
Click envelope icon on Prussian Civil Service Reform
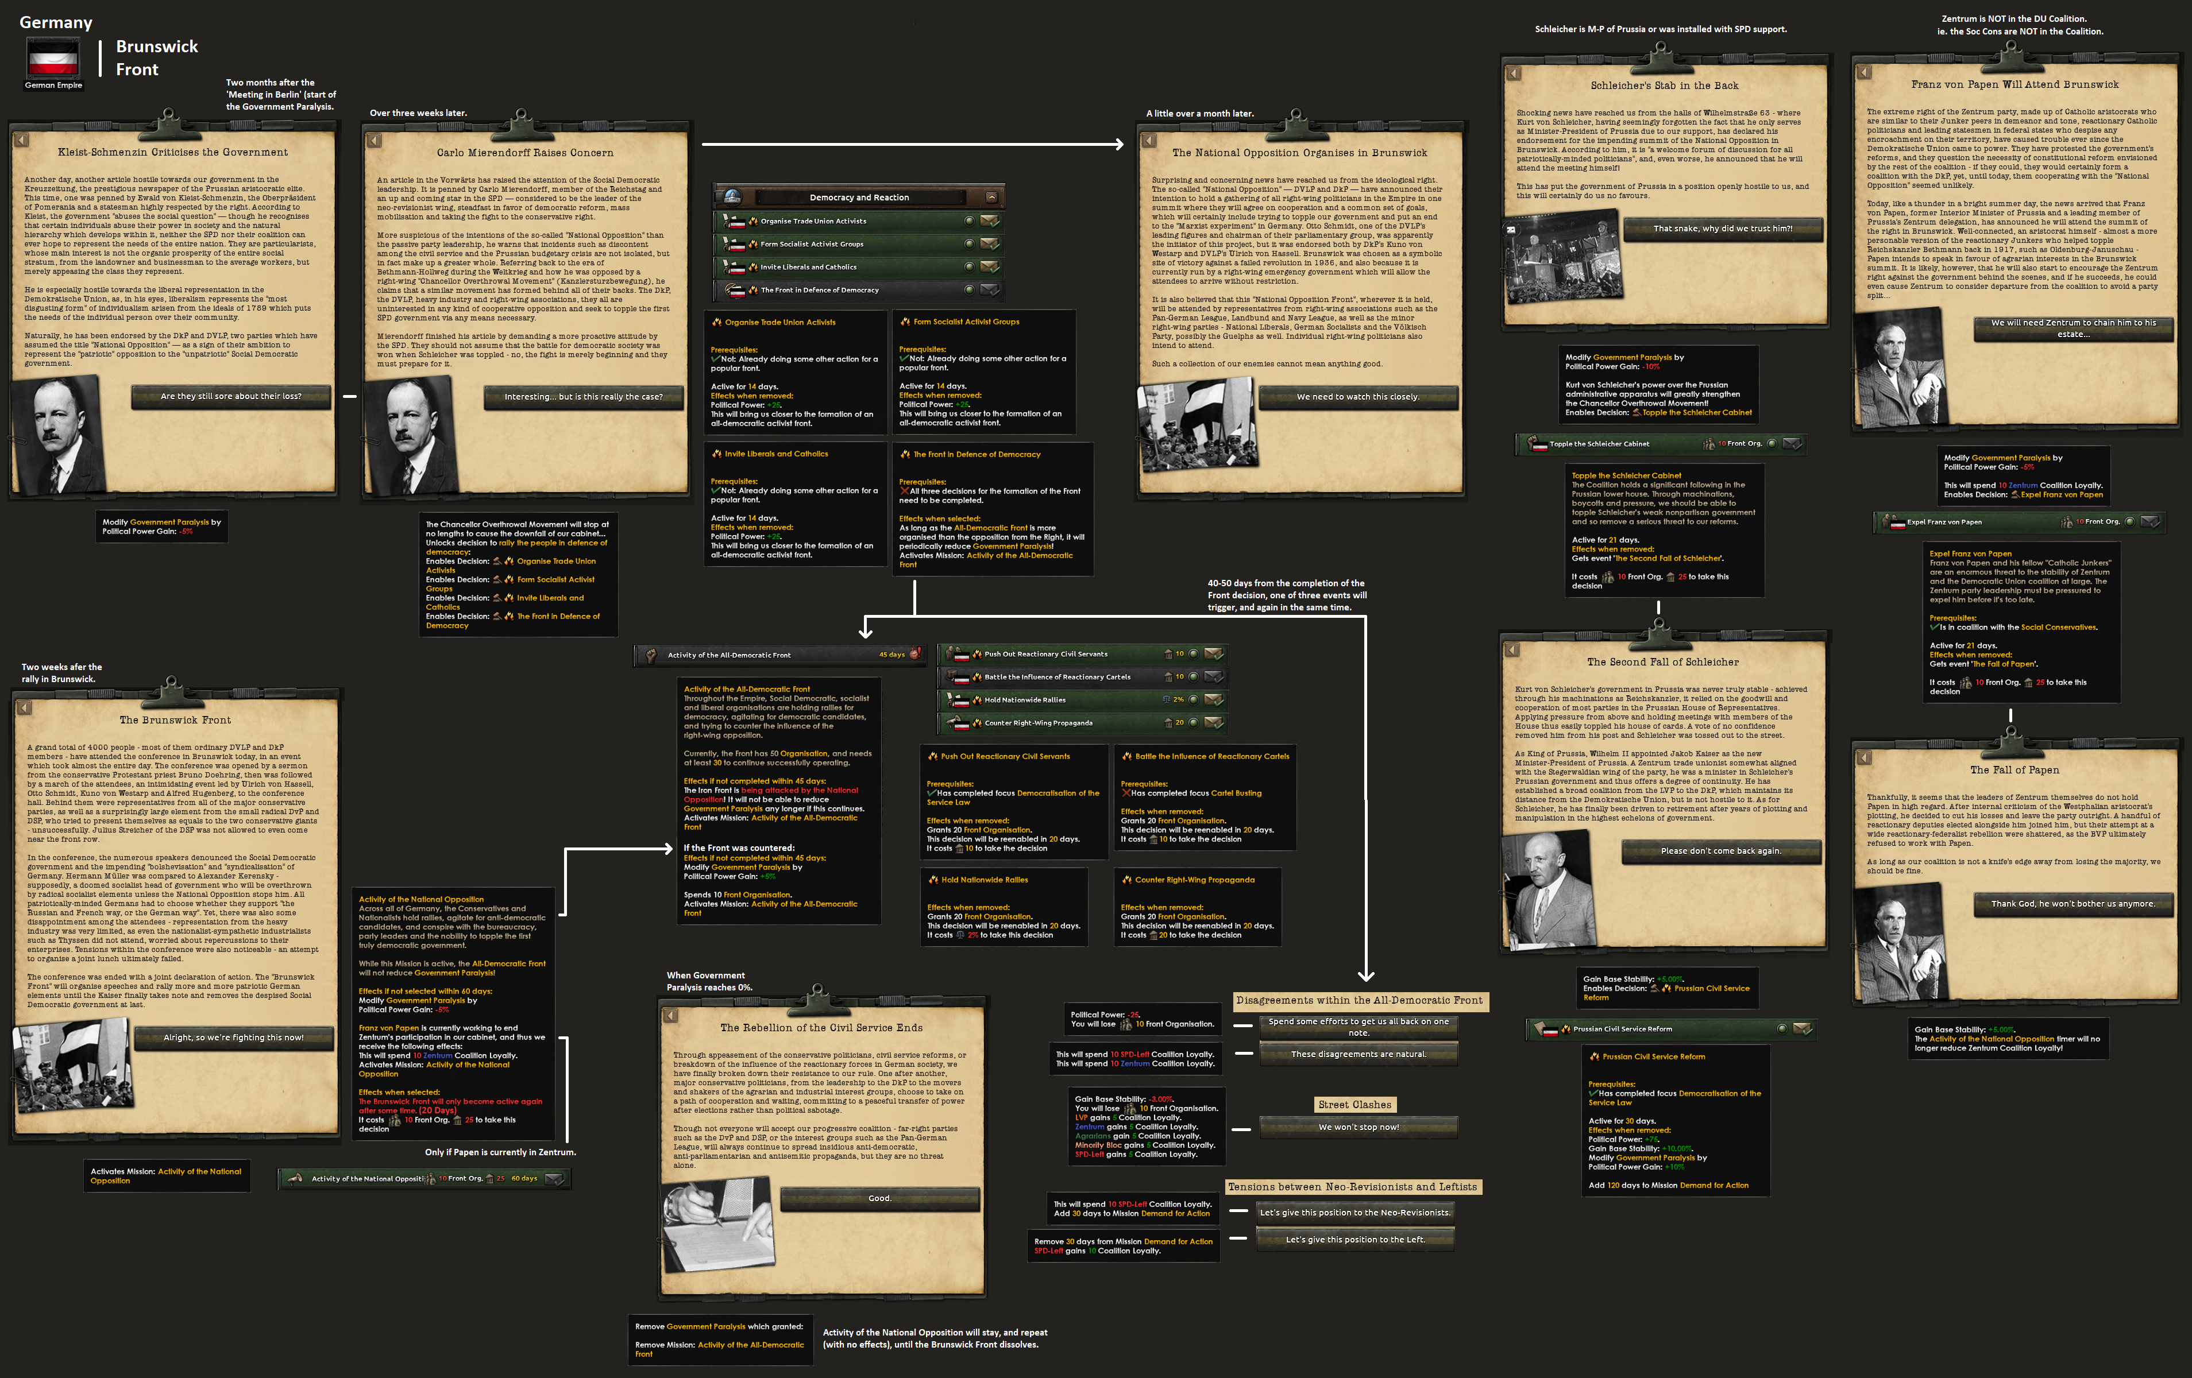click(x=1803, y=1029)
